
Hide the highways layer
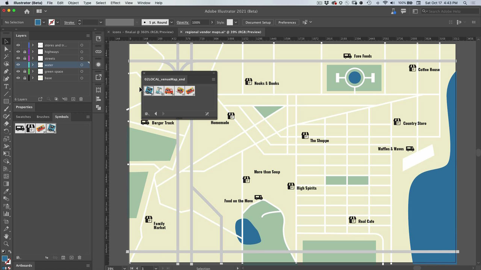click(x=18, y=52)
